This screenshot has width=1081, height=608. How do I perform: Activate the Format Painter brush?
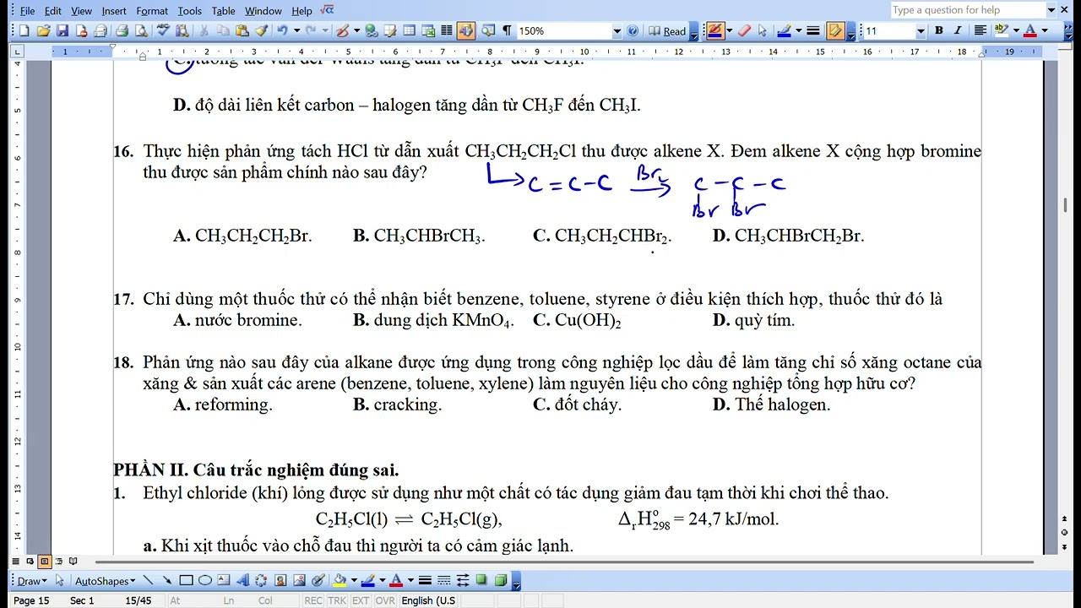tap(262, 31)
